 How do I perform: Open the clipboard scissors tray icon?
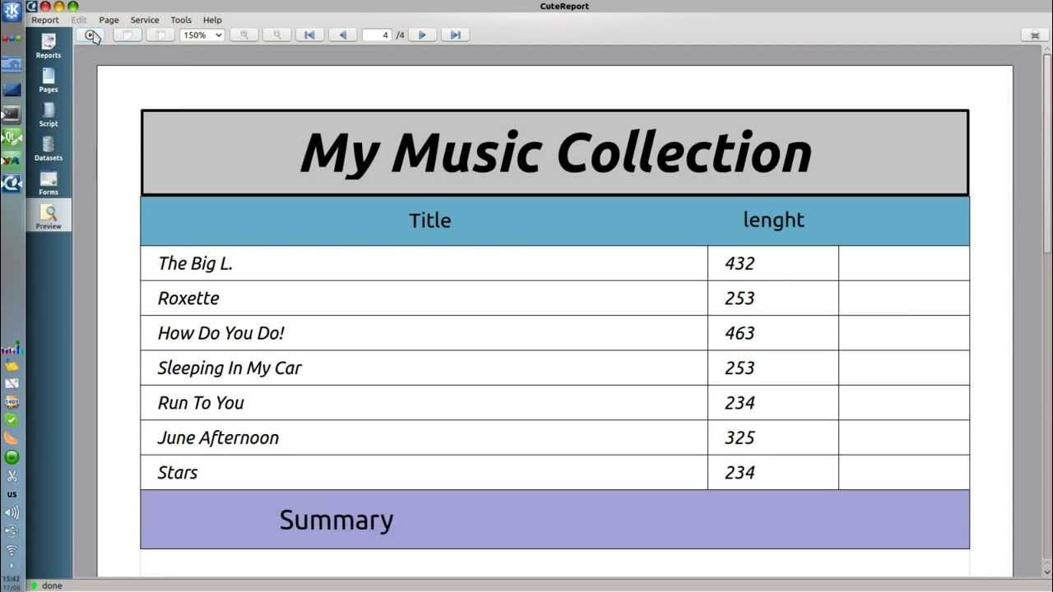coord(12,476)
